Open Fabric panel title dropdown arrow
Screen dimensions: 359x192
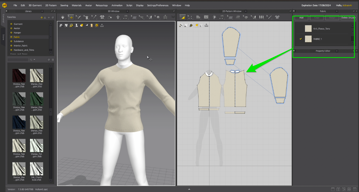(337, 11)
